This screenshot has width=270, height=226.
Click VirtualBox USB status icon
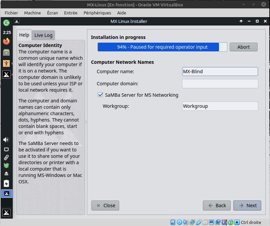point(199,222)
